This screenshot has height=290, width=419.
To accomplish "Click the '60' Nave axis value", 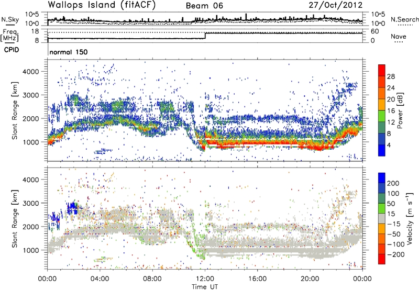I will tap(375, 31).
